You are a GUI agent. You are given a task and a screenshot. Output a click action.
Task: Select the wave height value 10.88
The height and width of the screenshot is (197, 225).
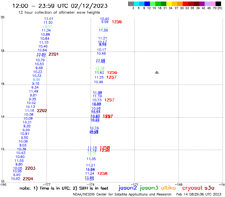(46, 35)
